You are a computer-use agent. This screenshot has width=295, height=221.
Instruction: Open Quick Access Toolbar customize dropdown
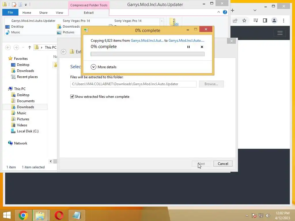(x=26, y=4)
